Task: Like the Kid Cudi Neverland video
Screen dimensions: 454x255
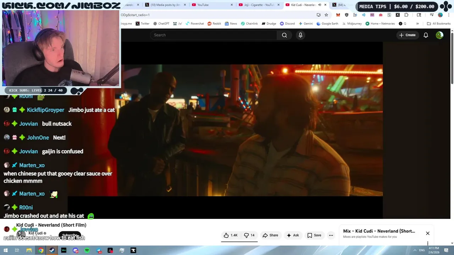Action: pyautogui.click(x=230, y=235)
